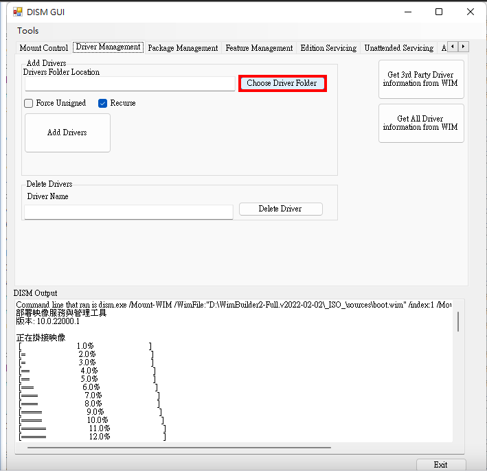The image size is (487, 471).
Task: Click the Exit button
Action: click(441, 465)
